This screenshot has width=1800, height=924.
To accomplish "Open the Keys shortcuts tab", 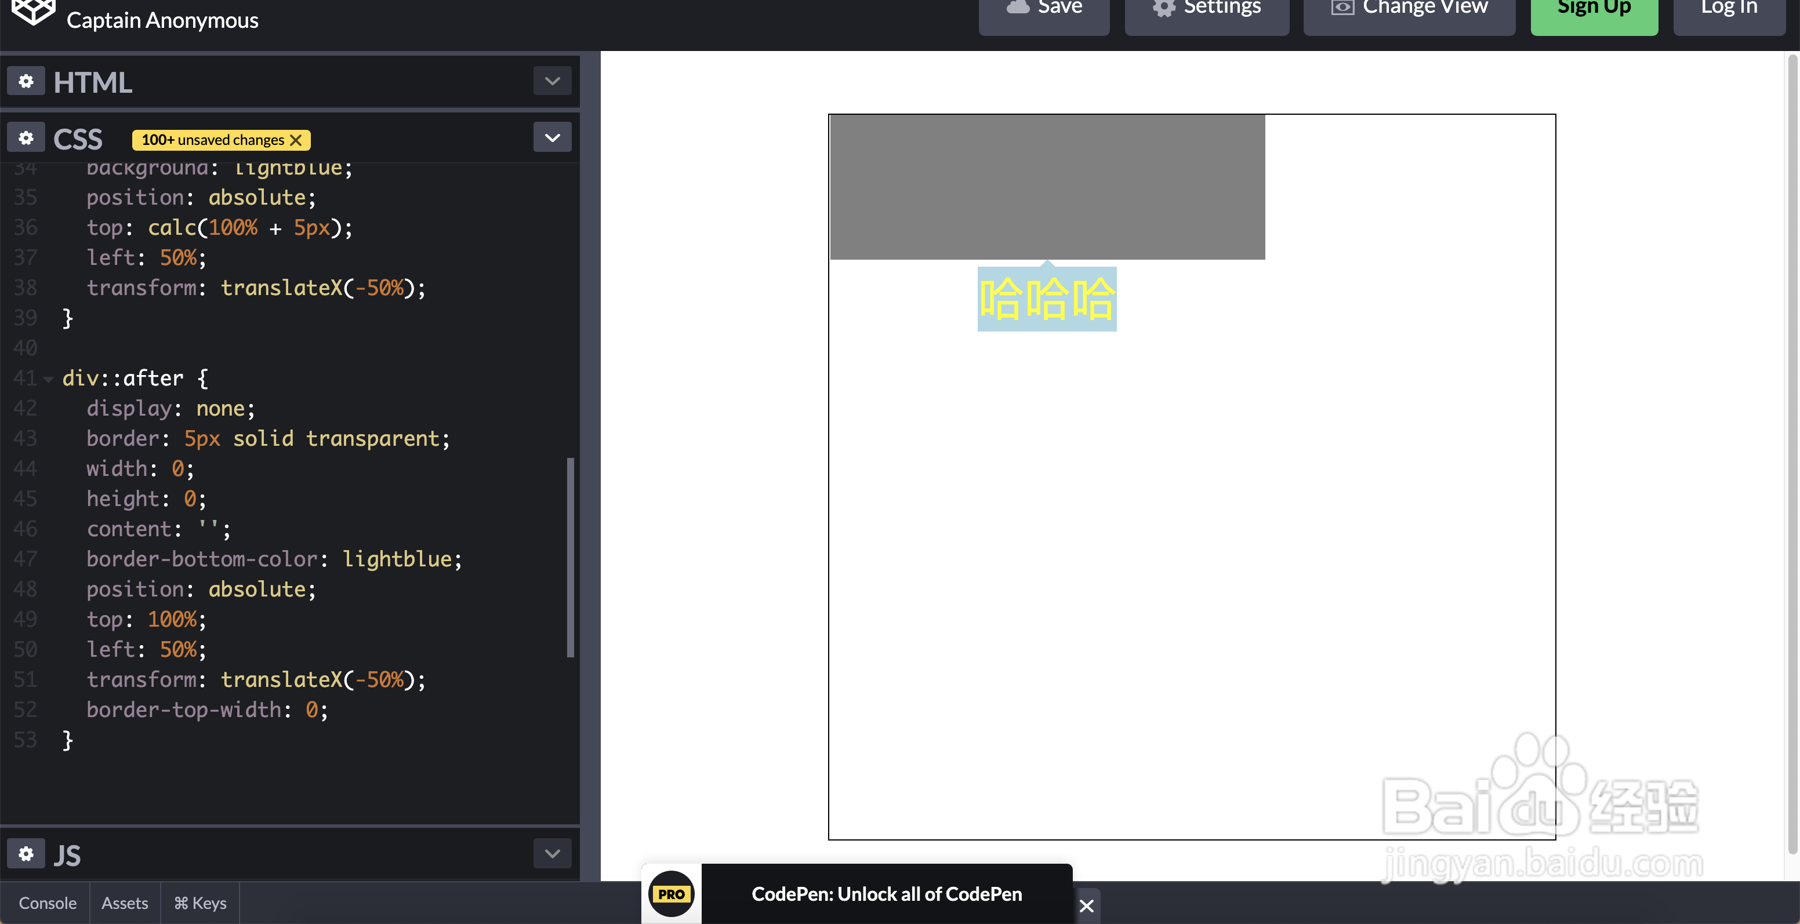I will [x=200, y=903].
